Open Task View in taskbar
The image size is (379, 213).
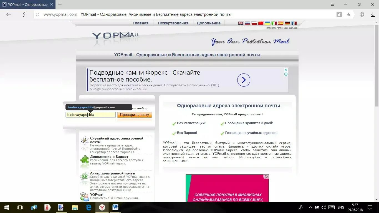[20, 207]
